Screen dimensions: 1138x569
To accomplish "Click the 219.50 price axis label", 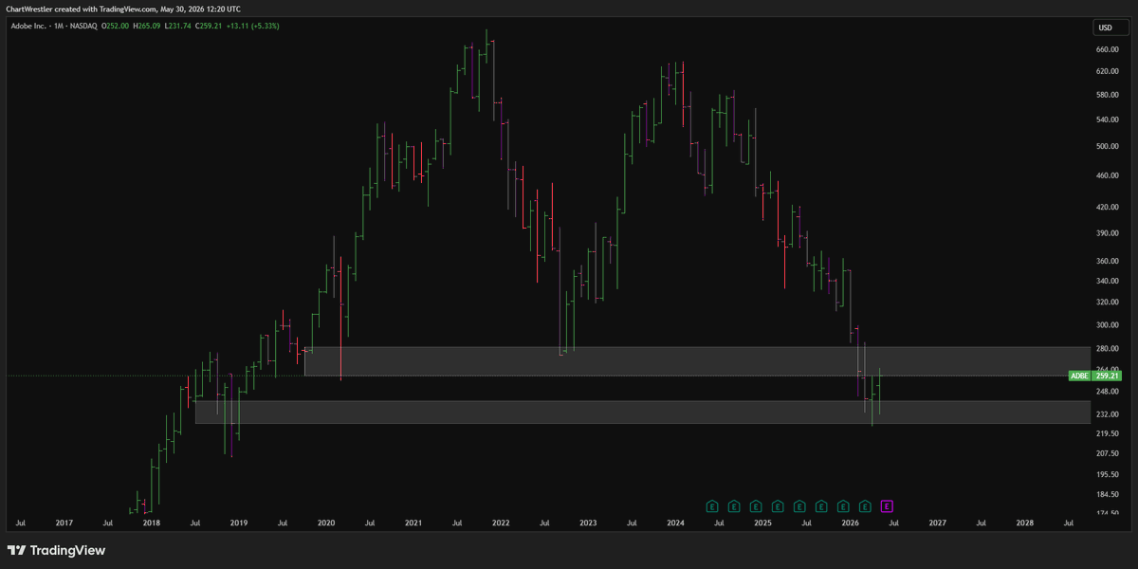I will tap(1109, 433).
